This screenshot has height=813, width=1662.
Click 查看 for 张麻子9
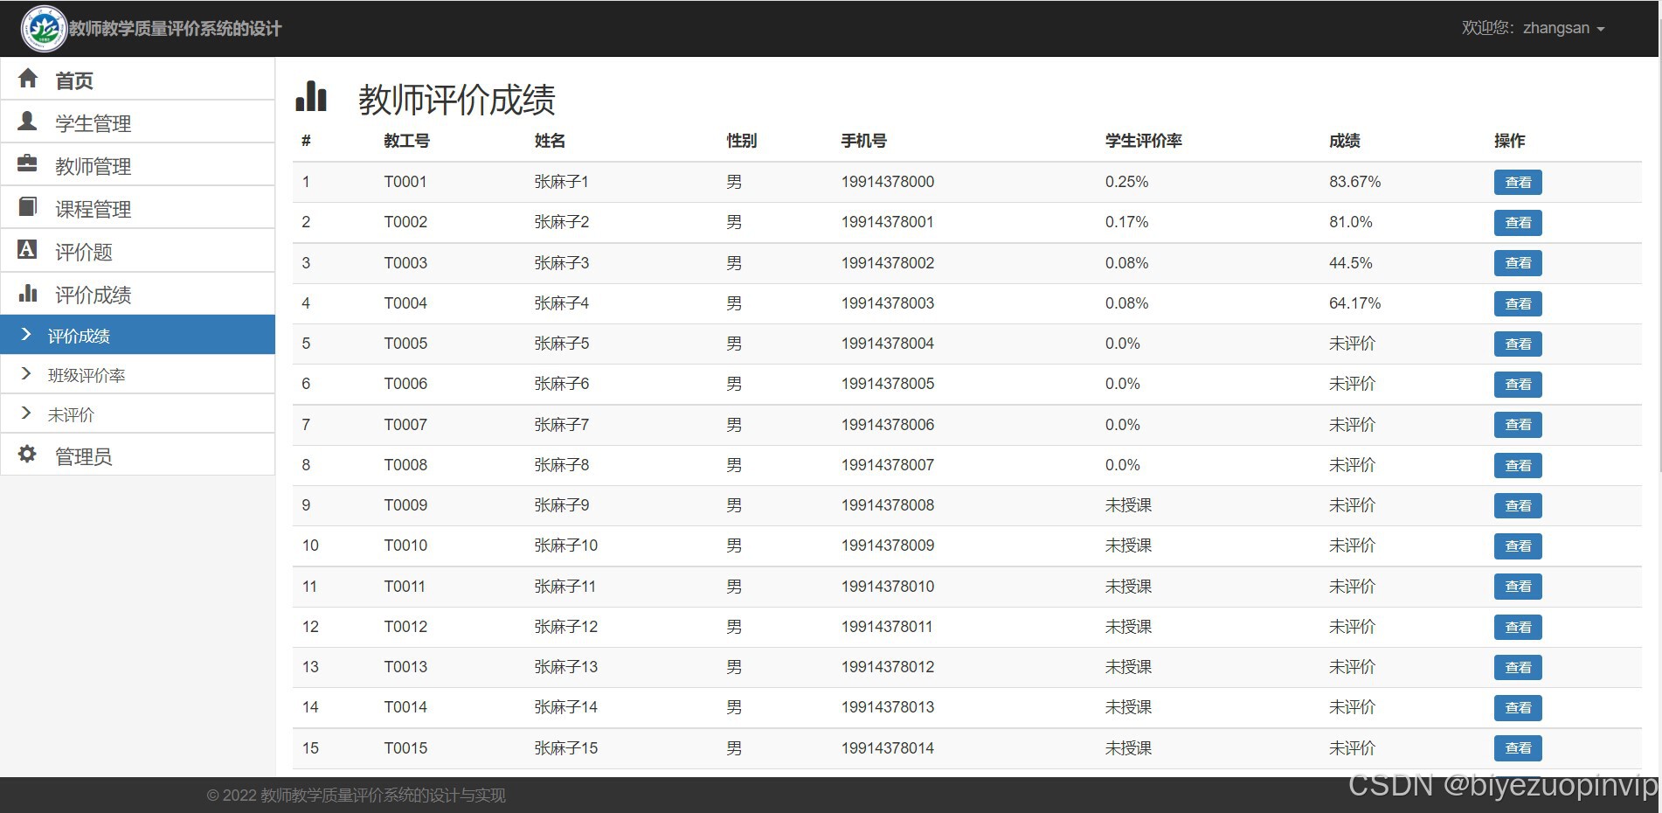[x=1518, y=505]
